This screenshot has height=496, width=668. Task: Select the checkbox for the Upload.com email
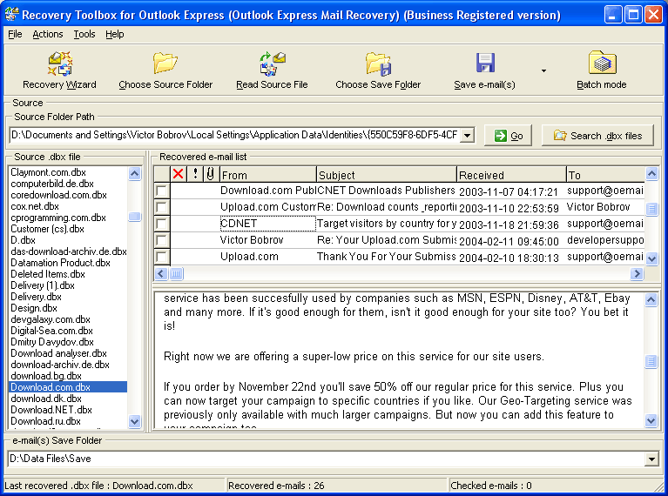(x=162, y=257)
